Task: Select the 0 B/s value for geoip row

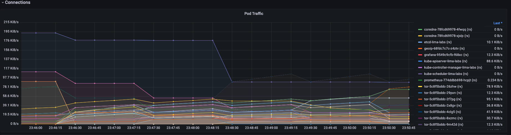Action: 498,48
